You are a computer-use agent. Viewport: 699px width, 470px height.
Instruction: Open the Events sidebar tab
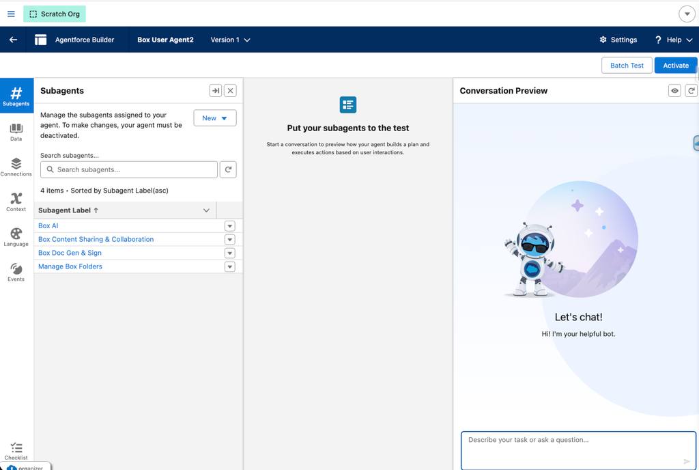tap(16, 273)
